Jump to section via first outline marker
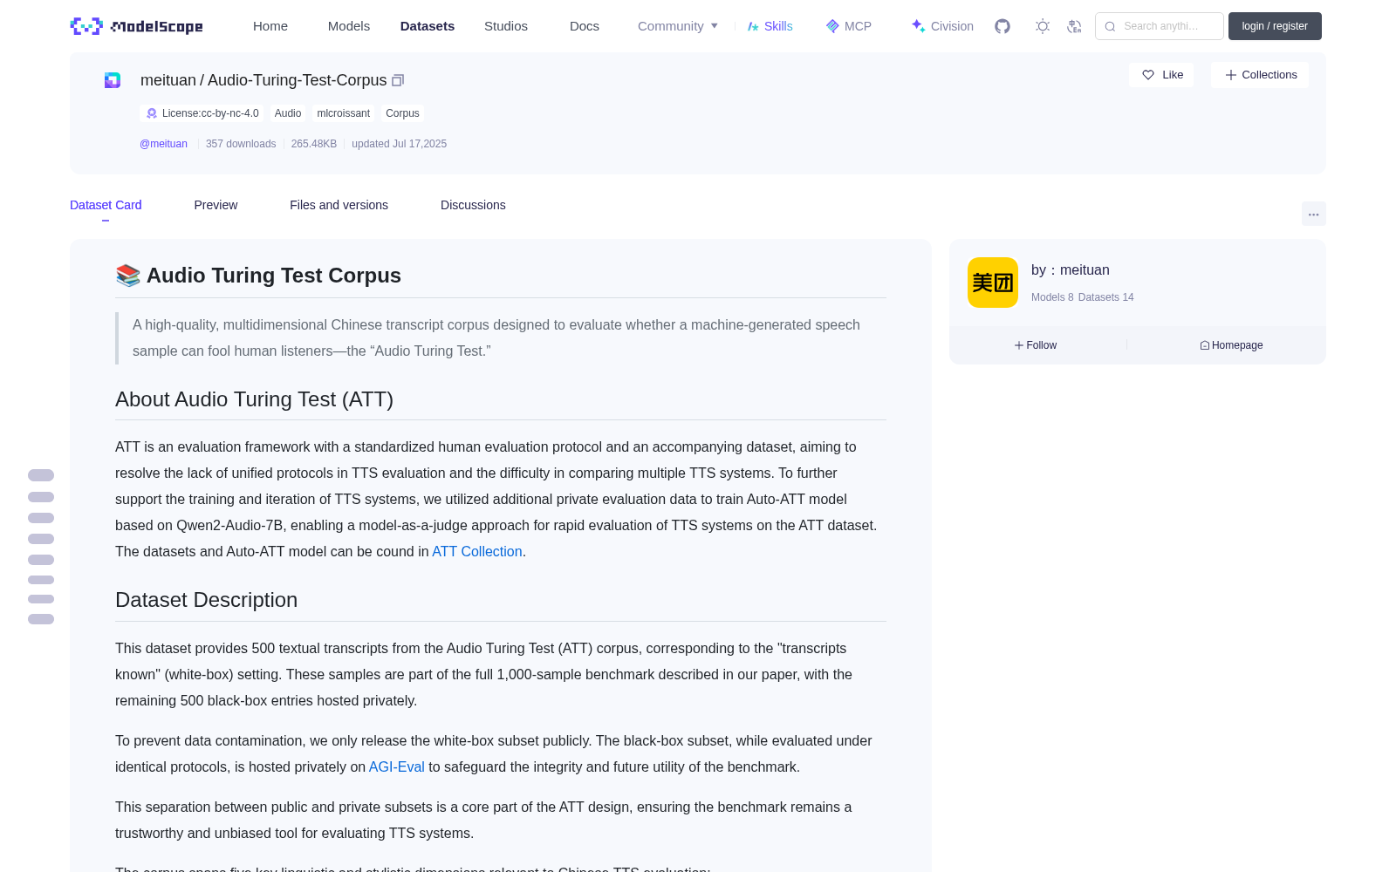The width and height of the screenshot is (1396, 872). pyautogui.click(x=41, y=475)
